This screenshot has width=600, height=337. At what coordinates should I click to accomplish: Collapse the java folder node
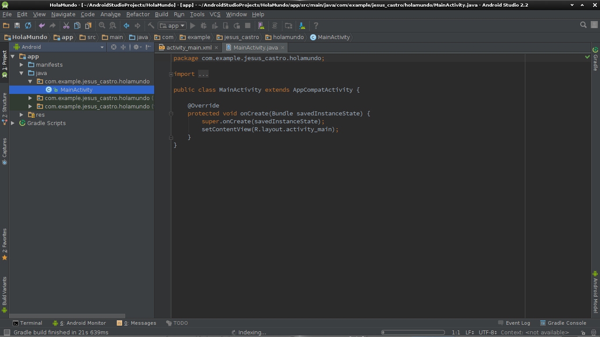tap(22, 73)
